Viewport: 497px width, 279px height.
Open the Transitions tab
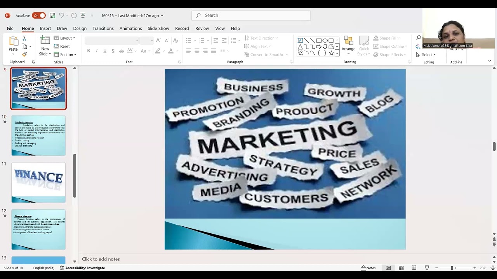[x=103, y=28]
